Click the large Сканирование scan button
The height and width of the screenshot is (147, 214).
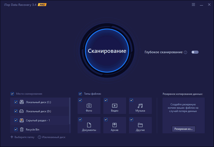pos(107,51)
